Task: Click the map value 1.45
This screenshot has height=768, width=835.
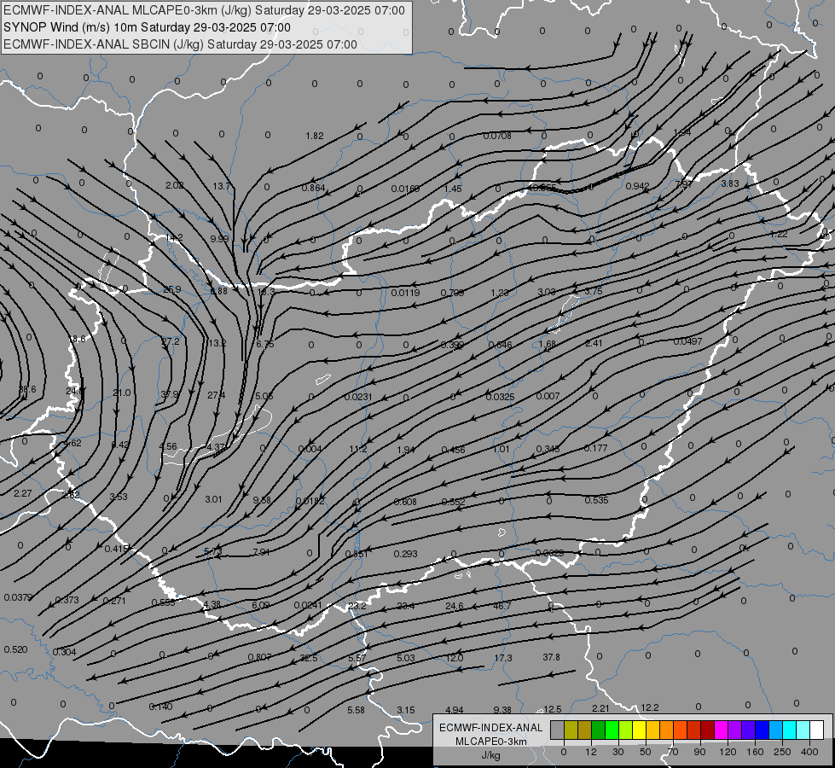Action: 453,189
